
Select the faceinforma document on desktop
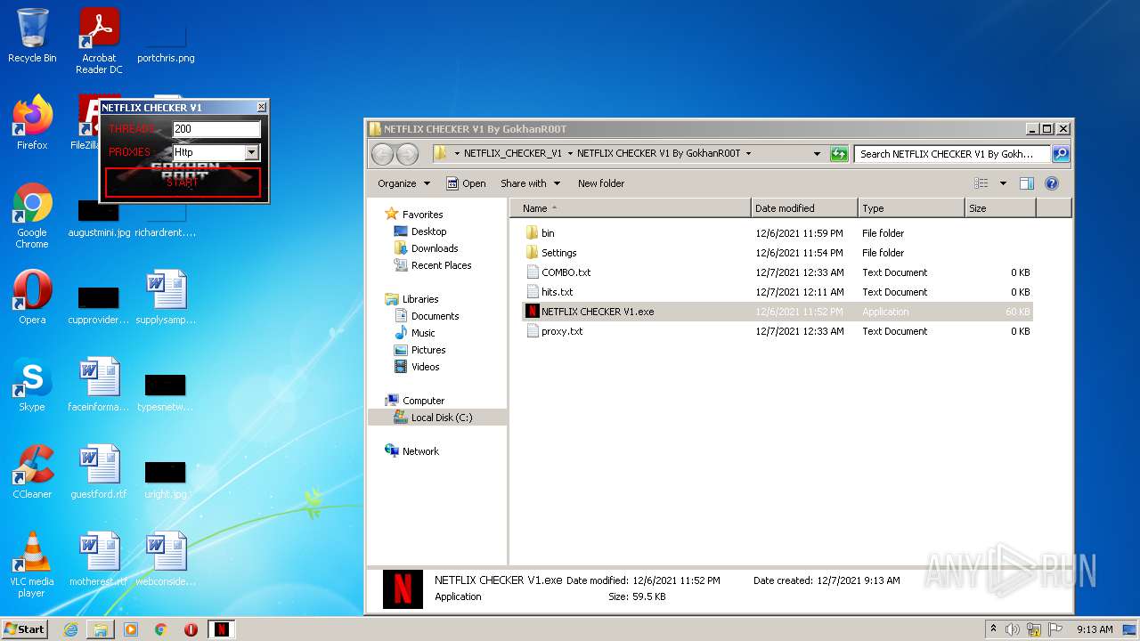pyautogui.click(x=99, y=385)
